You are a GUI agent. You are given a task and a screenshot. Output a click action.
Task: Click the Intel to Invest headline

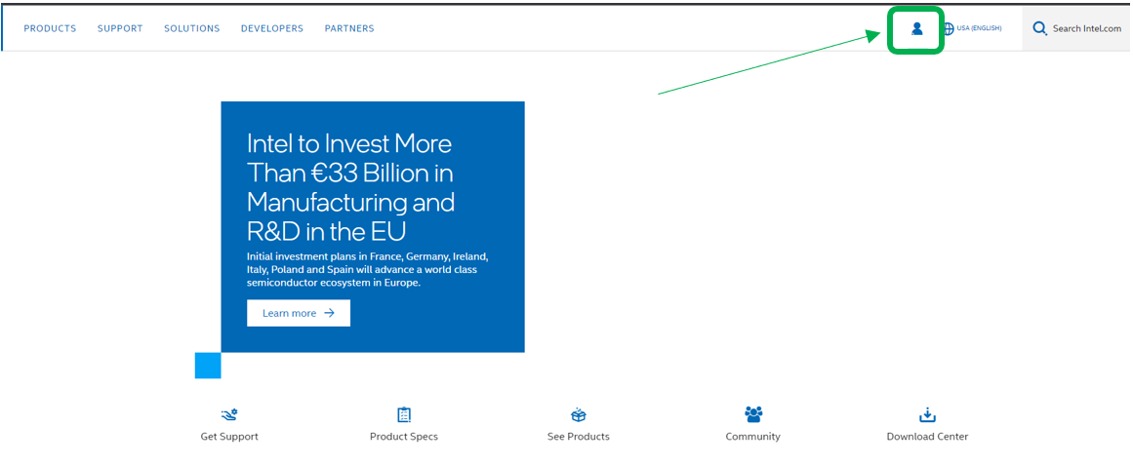point(350,187)
